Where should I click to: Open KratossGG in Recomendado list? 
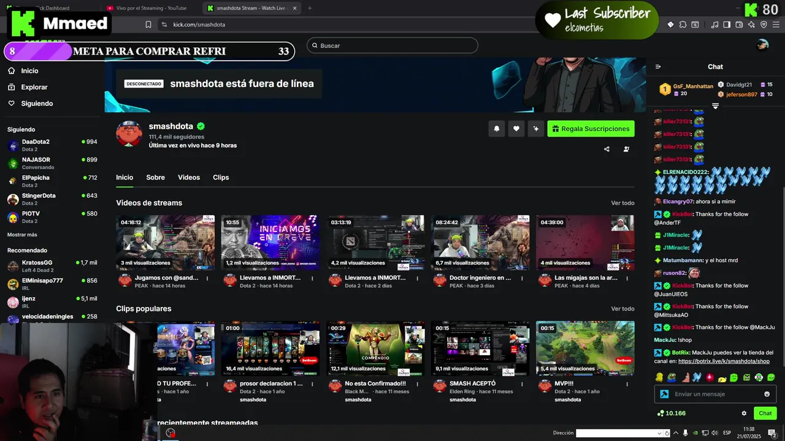coord(52,266)
